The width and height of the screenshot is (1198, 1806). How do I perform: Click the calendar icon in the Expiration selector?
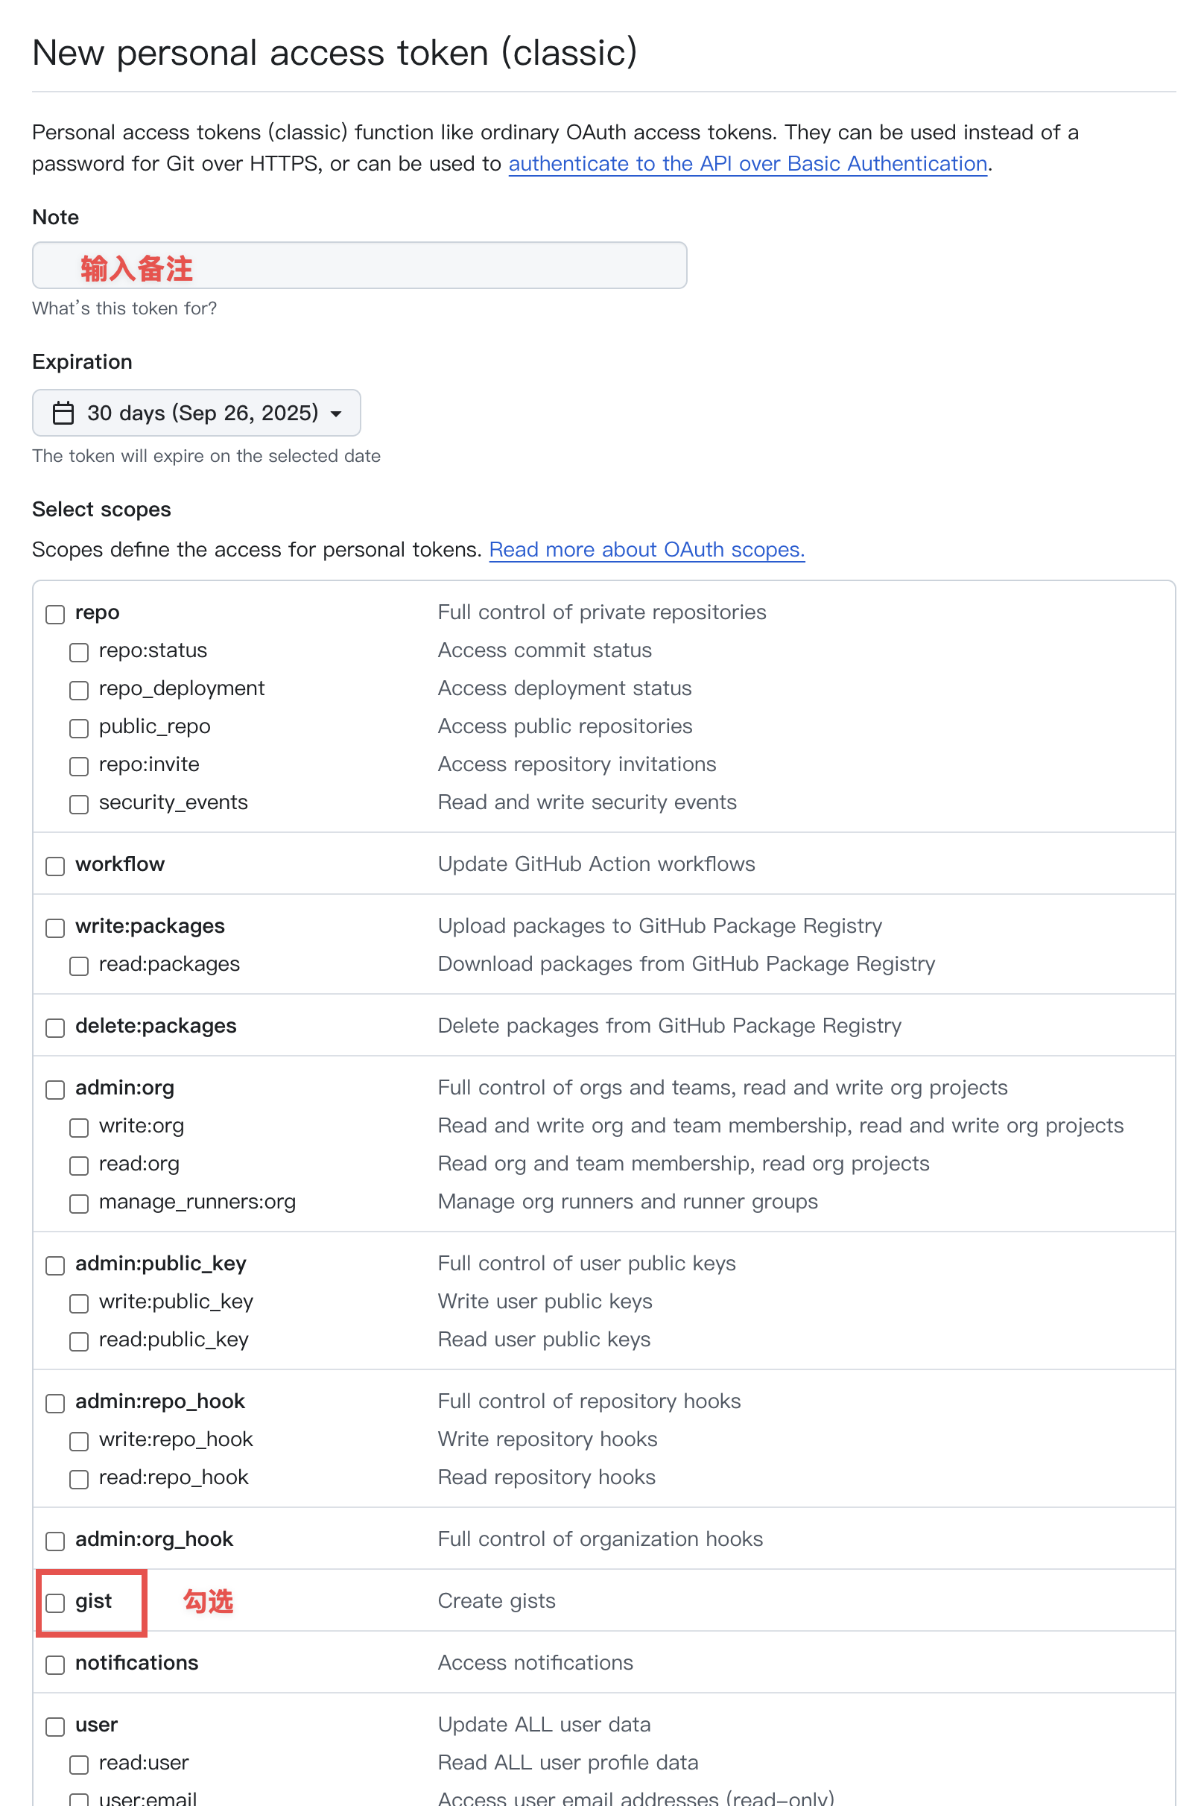[63, 414]
